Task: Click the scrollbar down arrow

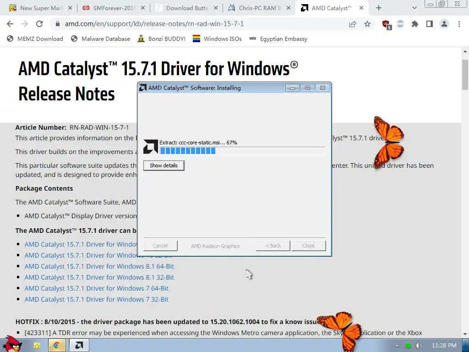Action: 465,334
